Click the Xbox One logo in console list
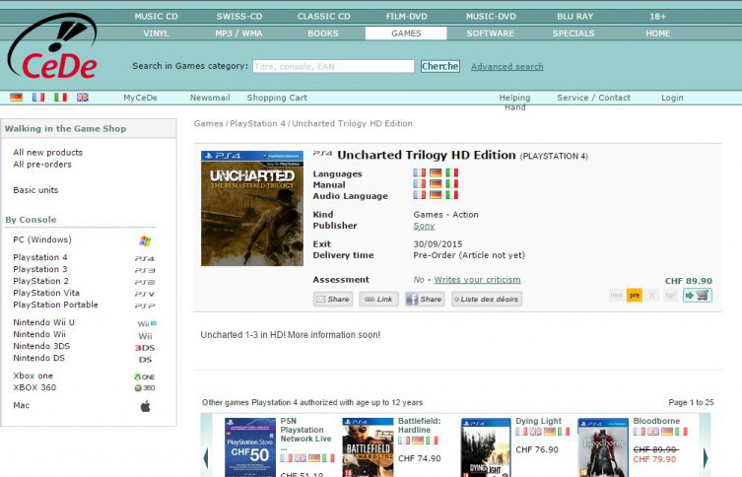 coord(144,376)
